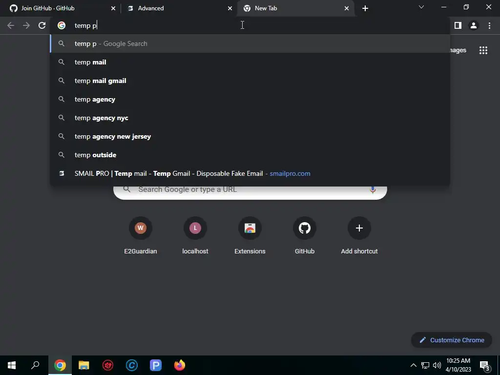Pick the 'temp agency' suggestion
This screenshot has width=500, height=375.
pos(250,99)
